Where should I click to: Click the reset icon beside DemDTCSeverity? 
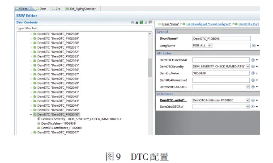point(253,67)
